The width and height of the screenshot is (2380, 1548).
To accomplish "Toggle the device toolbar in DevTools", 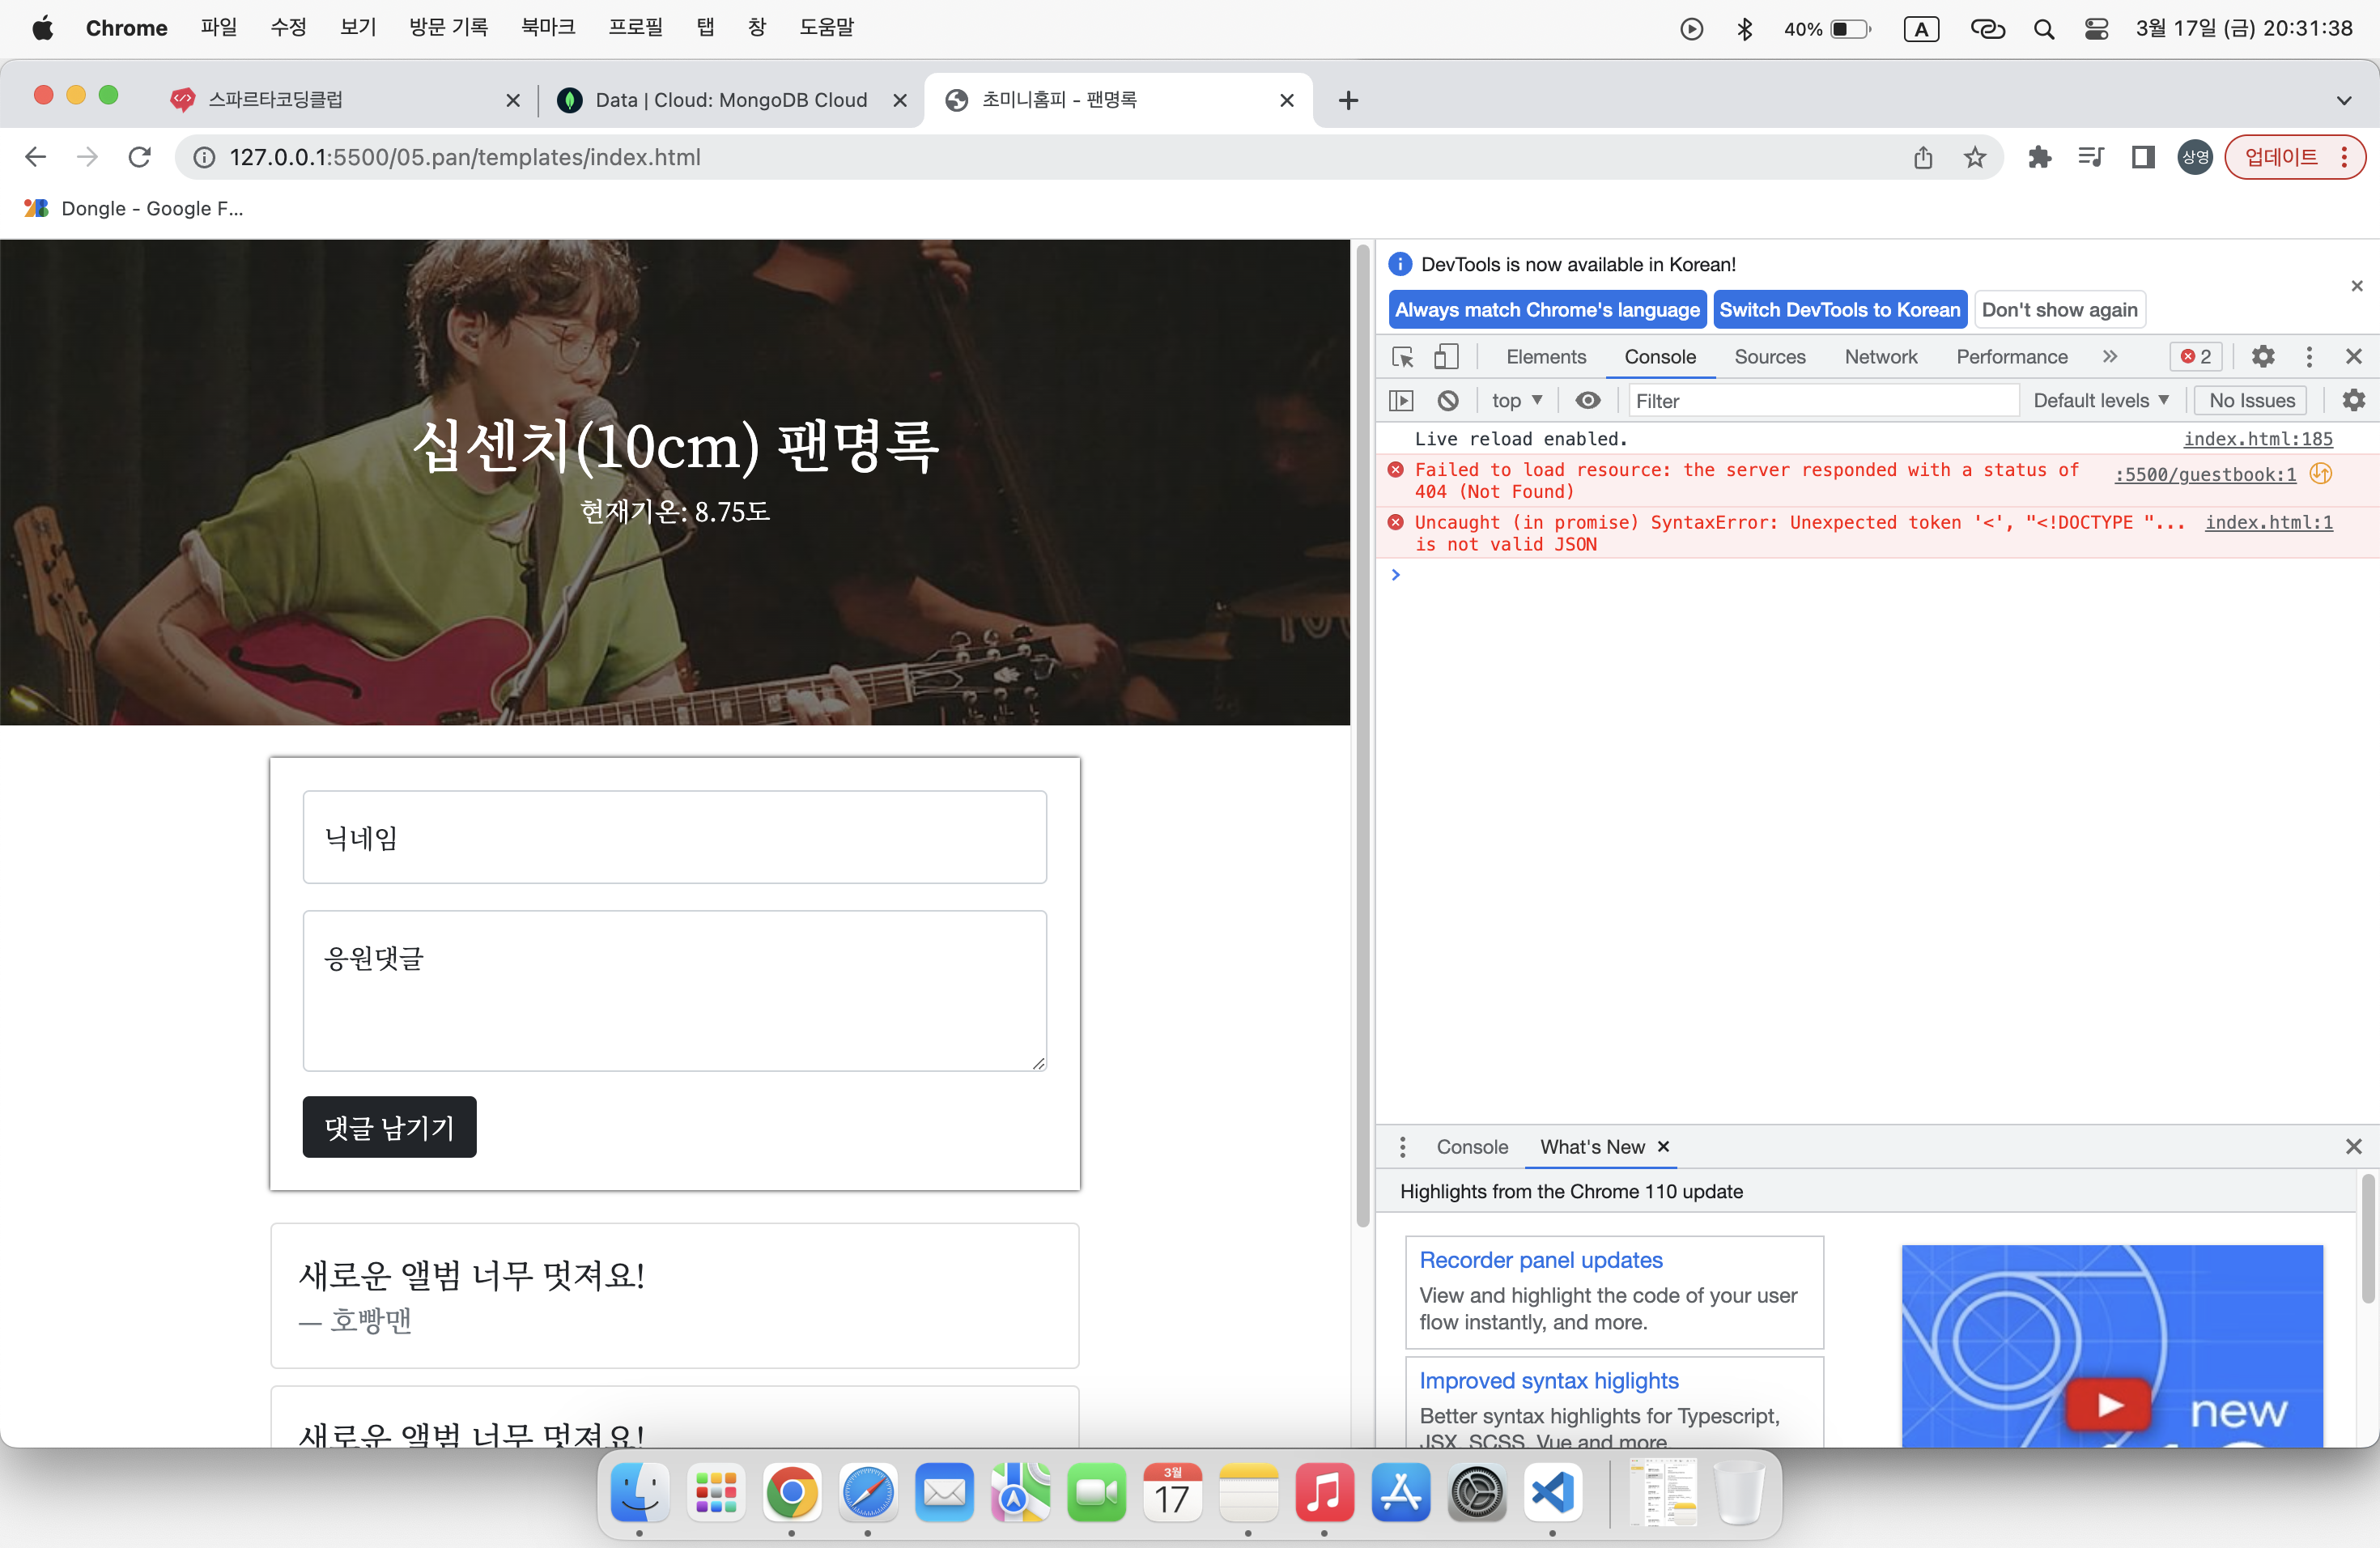I will point(1446,357).
